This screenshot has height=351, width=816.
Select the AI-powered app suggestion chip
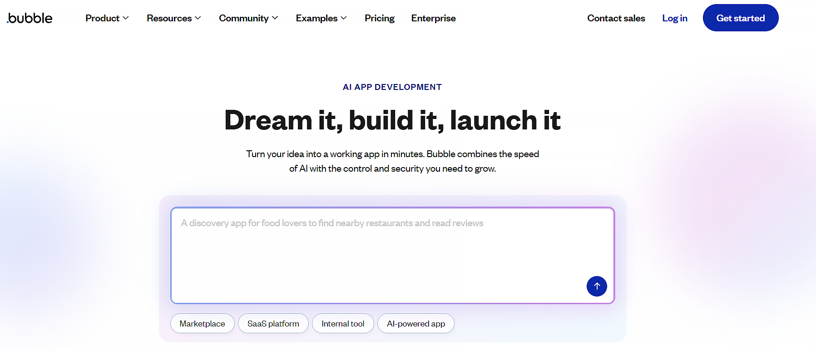click(x=416, y=323)
